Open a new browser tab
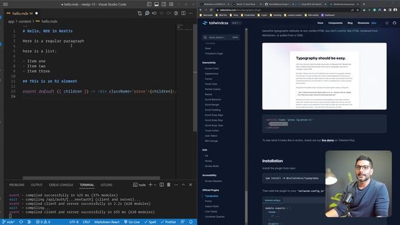The width and height of the screenshot is (400, 225). 364,4
